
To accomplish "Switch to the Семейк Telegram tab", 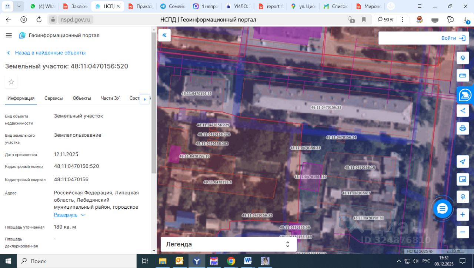I will pos(173,6).
